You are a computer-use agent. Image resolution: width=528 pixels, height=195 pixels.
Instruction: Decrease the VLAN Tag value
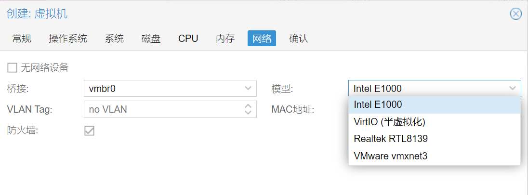click(x=248, y=112)
